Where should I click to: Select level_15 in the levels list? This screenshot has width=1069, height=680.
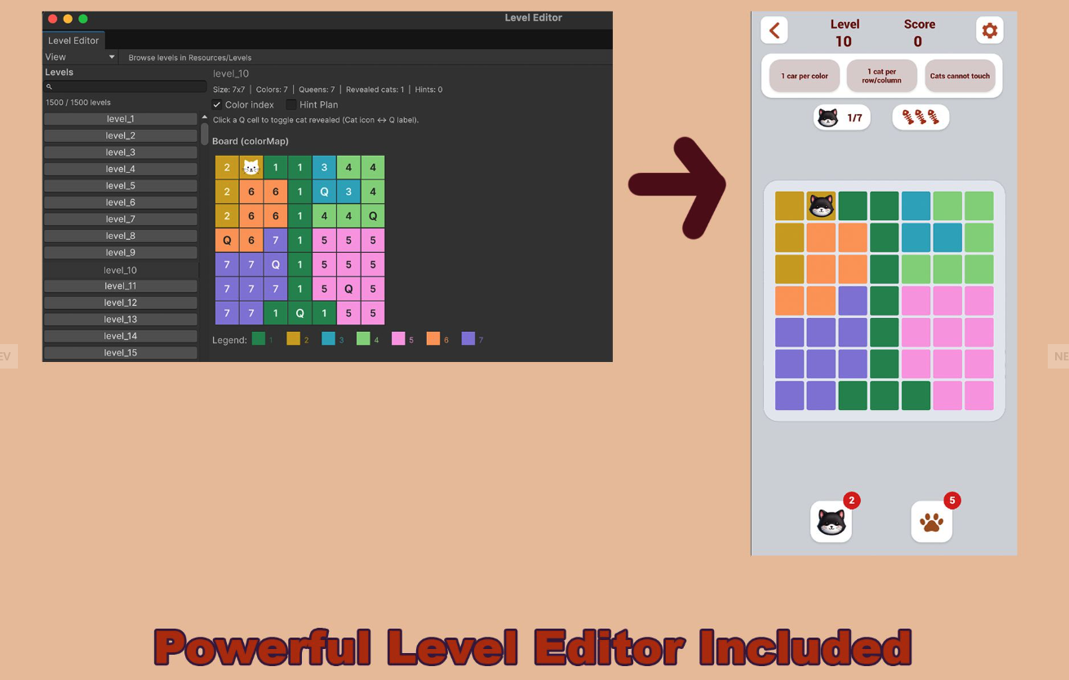tap(120, 353)
